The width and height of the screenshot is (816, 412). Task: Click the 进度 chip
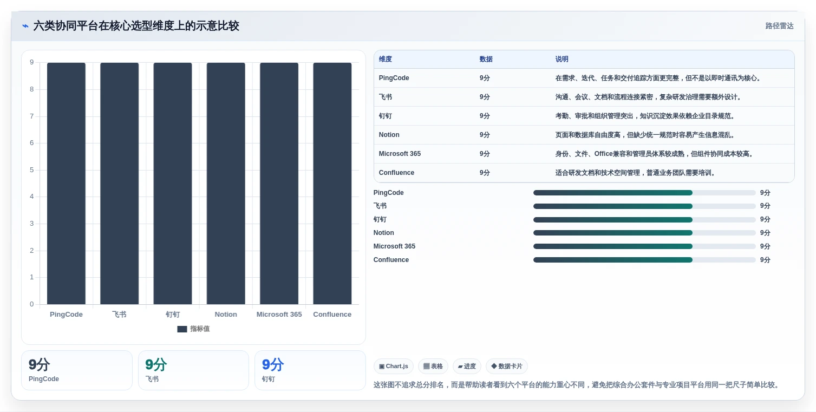point(467,367)
